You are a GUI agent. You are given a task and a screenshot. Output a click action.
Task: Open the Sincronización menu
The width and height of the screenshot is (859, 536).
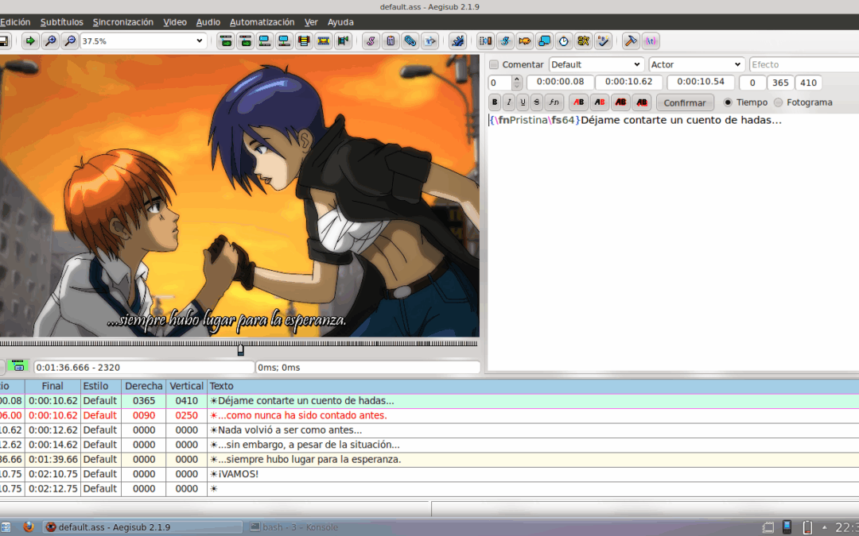123,22
